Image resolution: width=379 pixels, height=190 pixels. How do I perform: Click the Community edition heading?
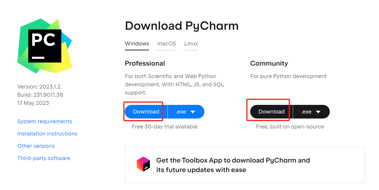[269, 63]
